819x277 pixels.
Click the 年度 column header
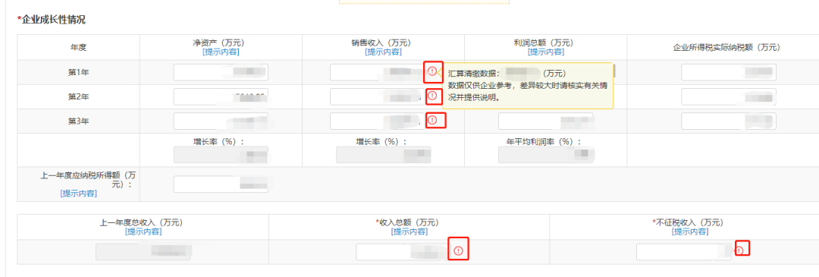point(78,48)
